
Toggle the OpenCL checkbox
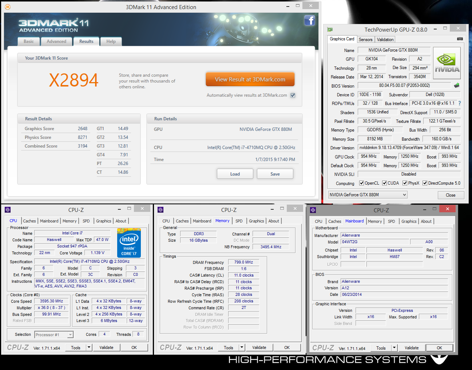point(361,183)
